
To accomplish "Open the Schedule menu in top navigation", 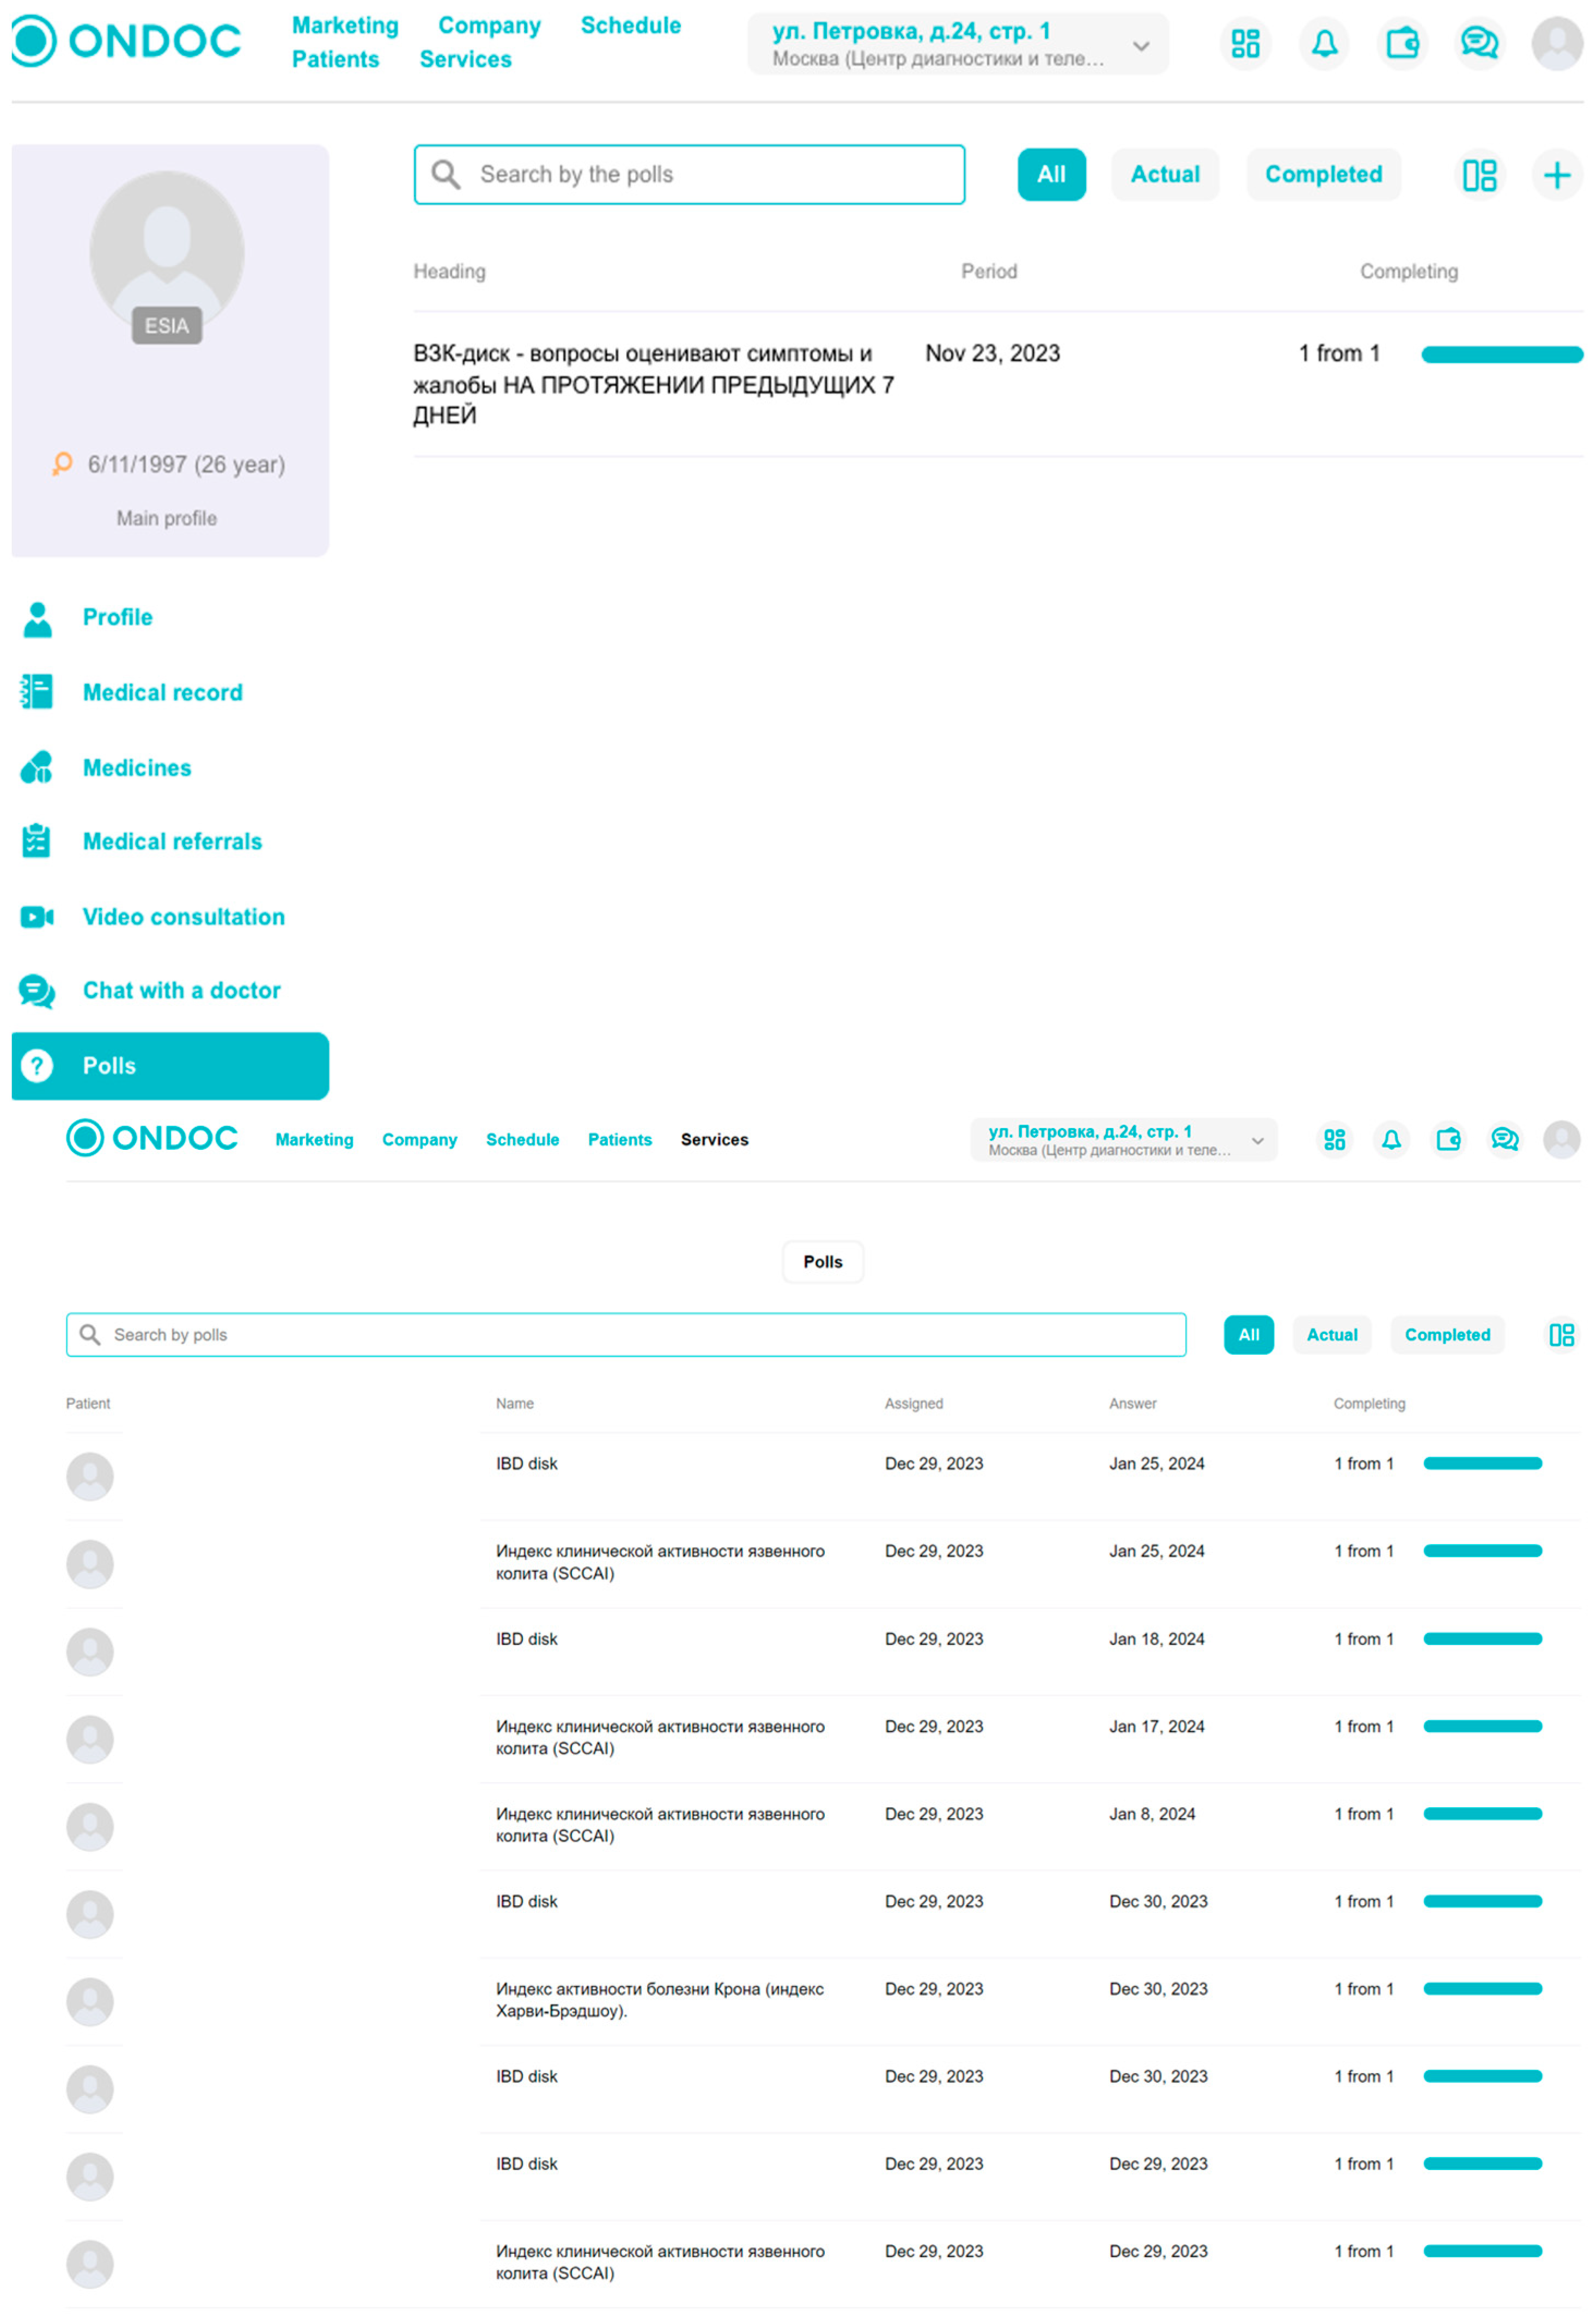I will 630,26.
